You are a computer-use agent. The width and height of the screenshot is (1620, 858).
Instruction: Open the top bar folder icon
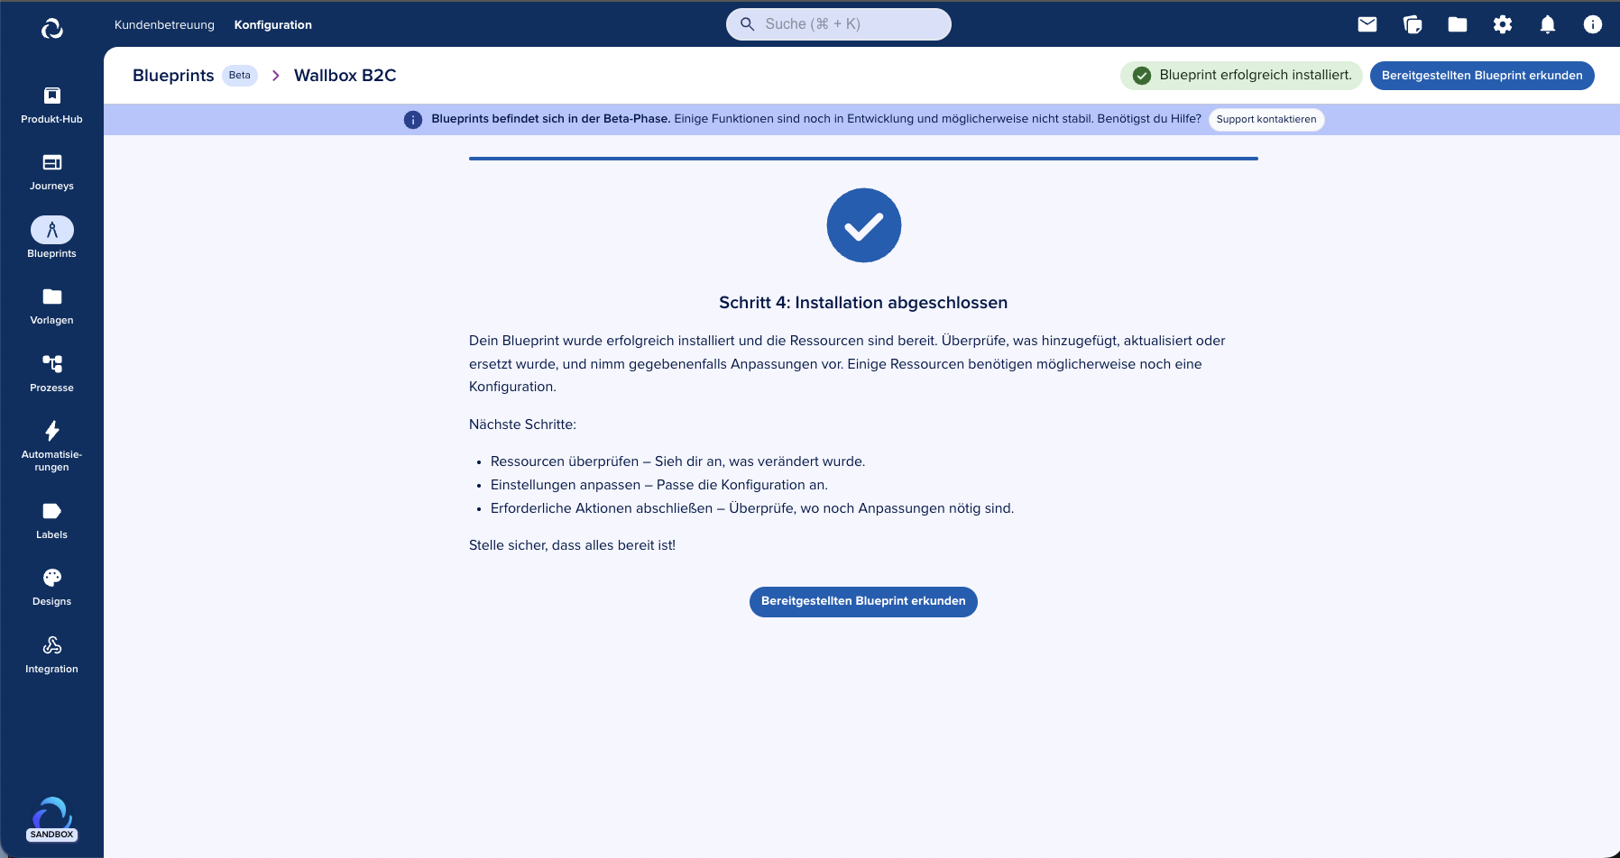(1458, 24)
